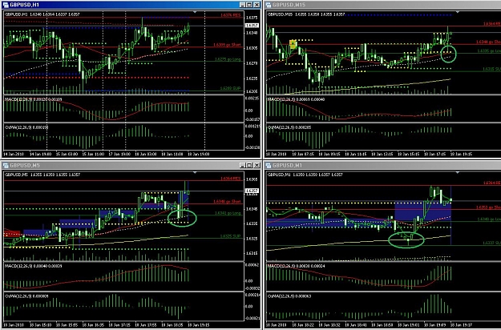
Task: Click the red RES level label in H1 chart
Action: coord(231,15)
